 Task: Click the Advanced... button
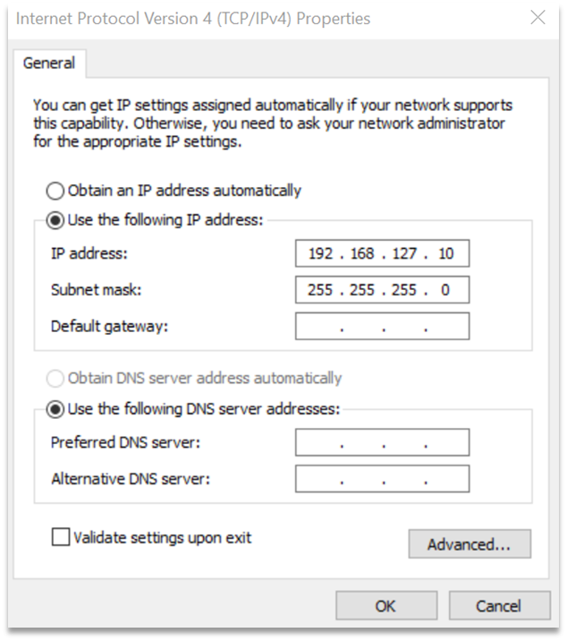[470, 544]
